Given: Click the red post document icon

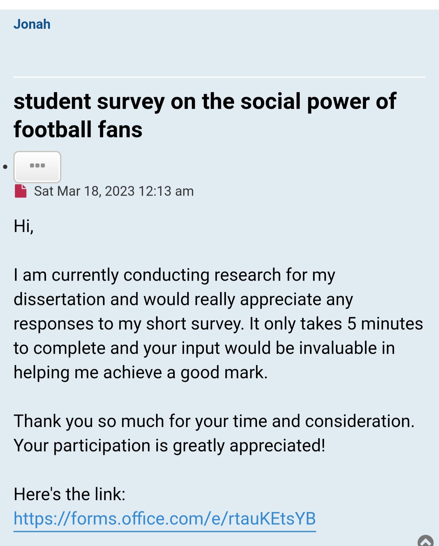Looking at the screenshot, I should coord(20,191).
